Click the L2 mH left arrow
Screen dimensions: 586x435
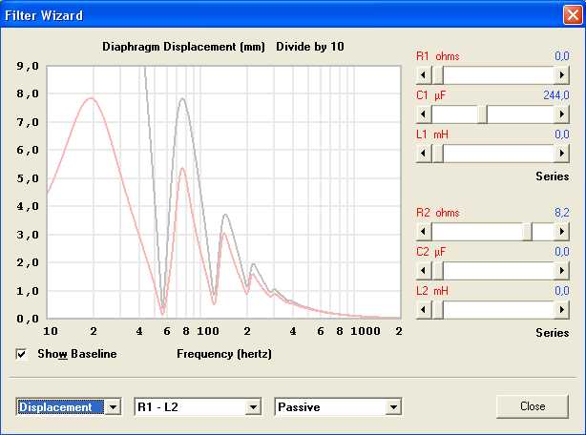pos(425,309)
